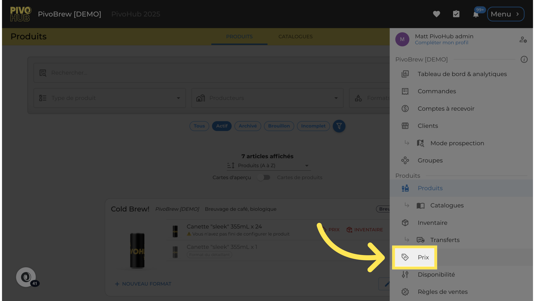535x301 pixels.
Task: Click the Inventaire box icon
Action: point(405,223)
